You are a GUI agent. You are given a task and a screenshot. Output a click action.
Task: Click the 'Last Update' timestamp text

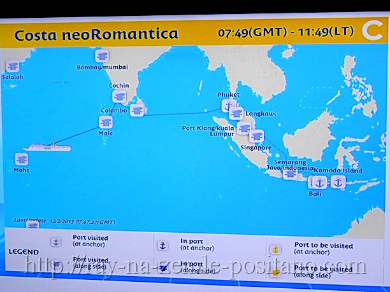64,221
